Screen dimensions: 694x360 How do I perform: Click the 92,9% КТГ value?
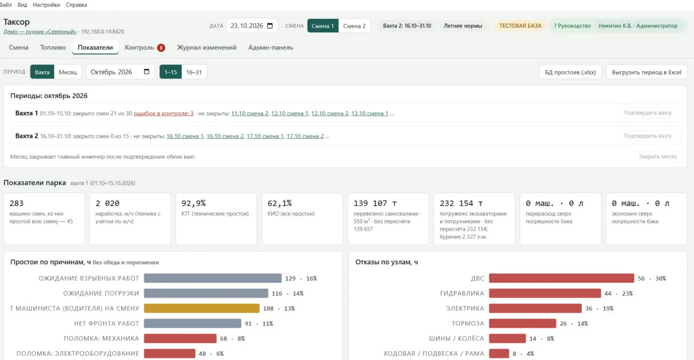[x=193, y=203]
